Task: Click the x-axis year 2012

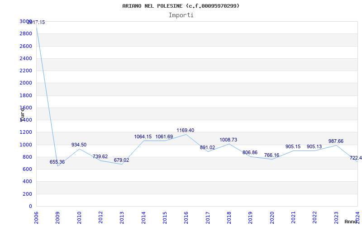Action: pyautogui.click(x=100, y=217)
